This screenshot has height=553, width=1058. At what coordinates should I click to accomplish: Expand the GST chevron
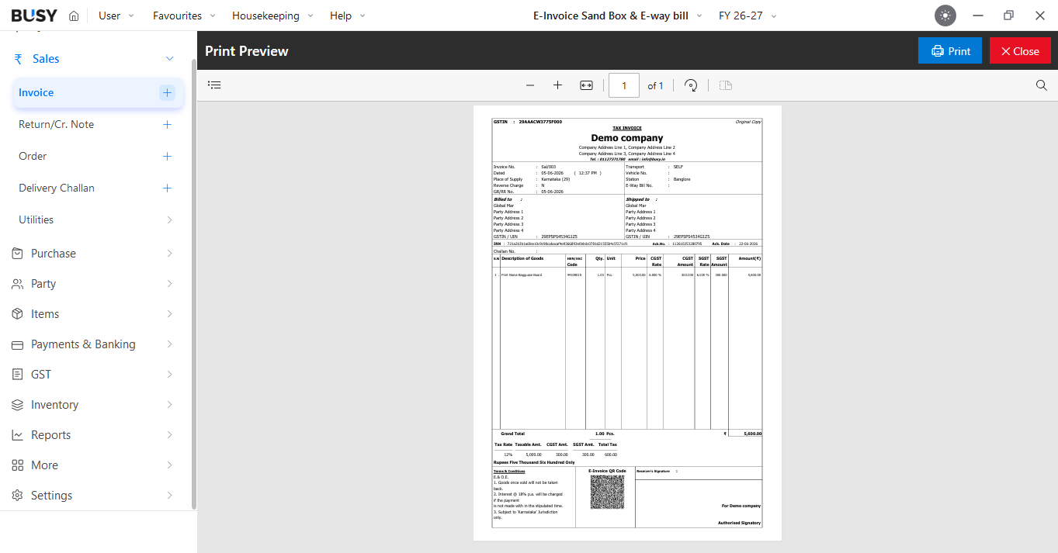tap(169, 375)
